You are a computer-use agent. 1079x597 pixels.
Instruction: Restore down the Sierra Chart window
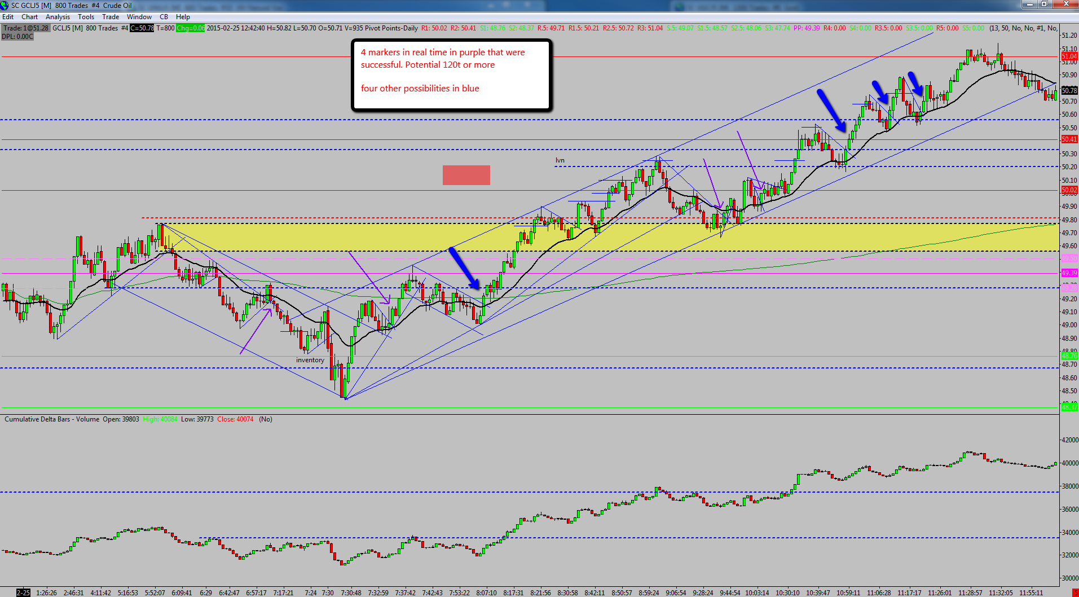point(1044,5)
